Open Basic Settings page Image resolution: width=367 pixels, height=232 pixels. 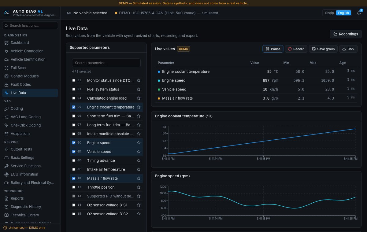[30, 158]
